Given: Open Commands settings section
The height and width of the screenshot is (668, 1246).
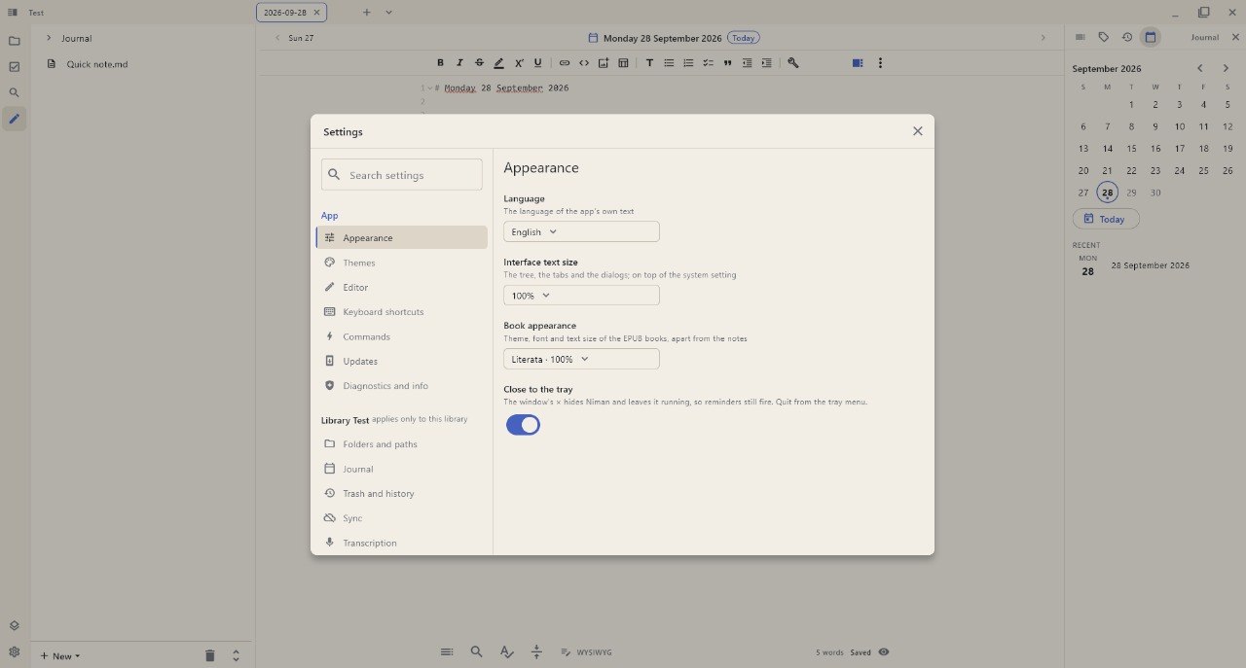Looking at the screenshot, I should [x=402, y=336].
